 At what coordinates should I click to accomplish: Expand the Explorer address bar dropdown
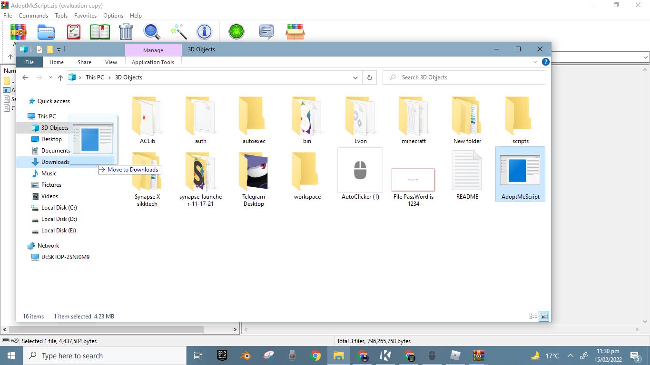click(355, 77)
